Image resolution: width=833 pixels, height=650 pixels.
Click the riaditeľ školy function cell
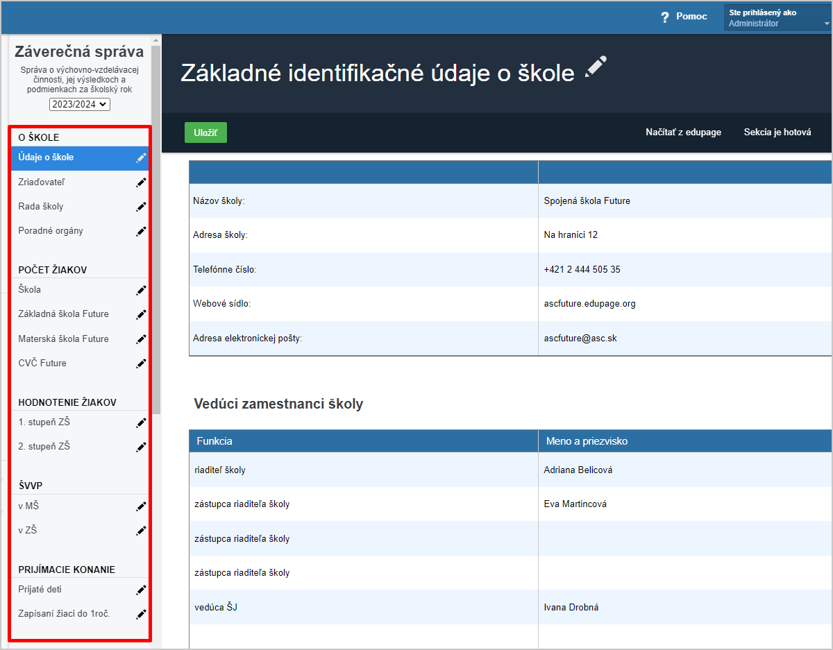point(364,470)
